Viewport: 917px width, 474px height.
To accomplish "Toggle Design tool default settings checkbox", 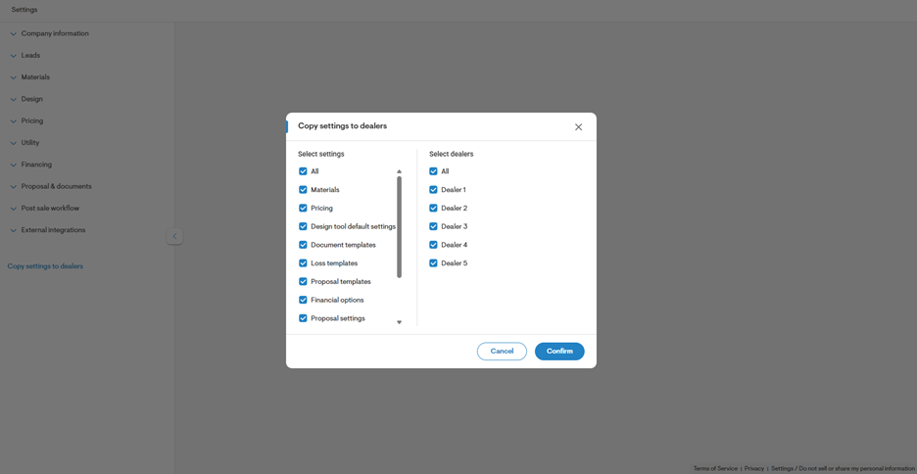I will pyautogui.click(x=303, y=226).
